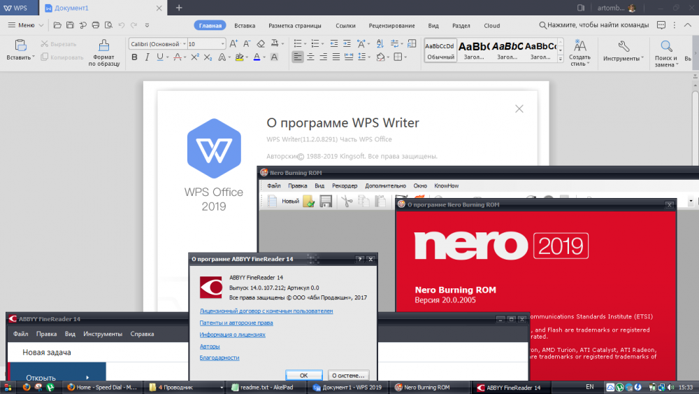Open the Рекордер menu in Nero

345,186
